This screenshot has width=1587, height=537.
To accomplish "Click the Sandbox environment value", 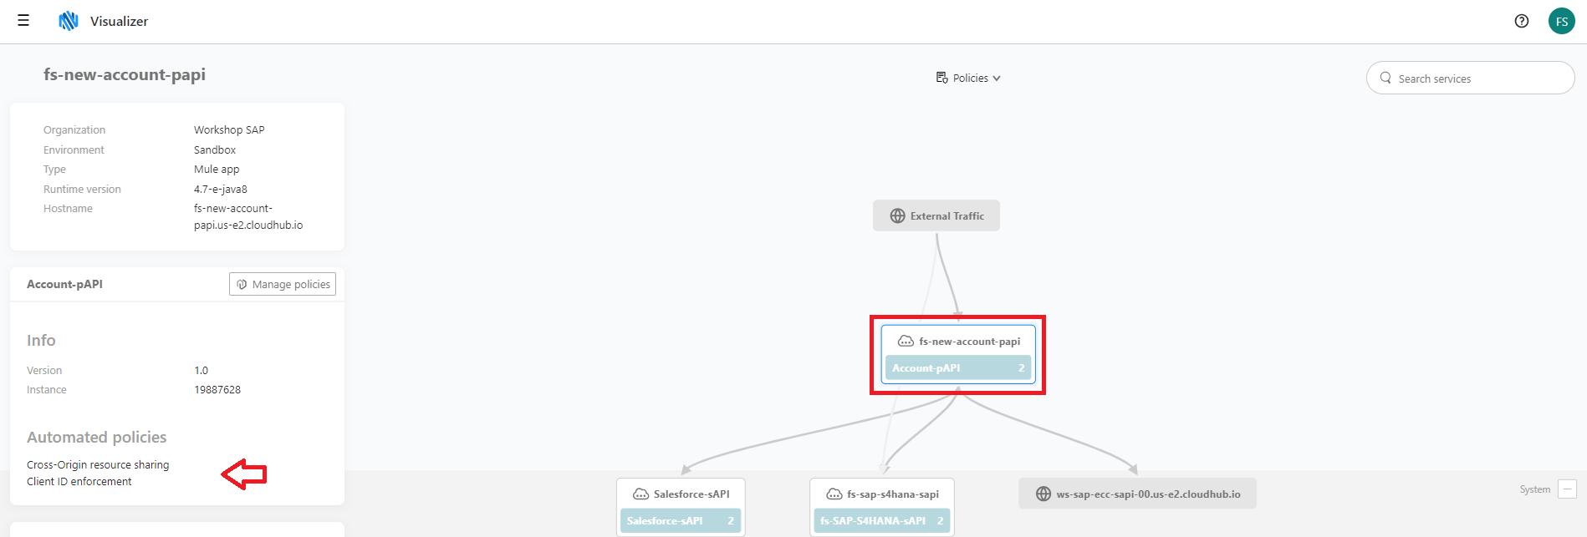I will (x=215, y=149).
